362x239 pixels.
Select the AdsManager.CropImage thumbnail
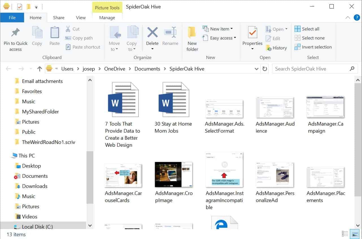click(x=174, y=183)
